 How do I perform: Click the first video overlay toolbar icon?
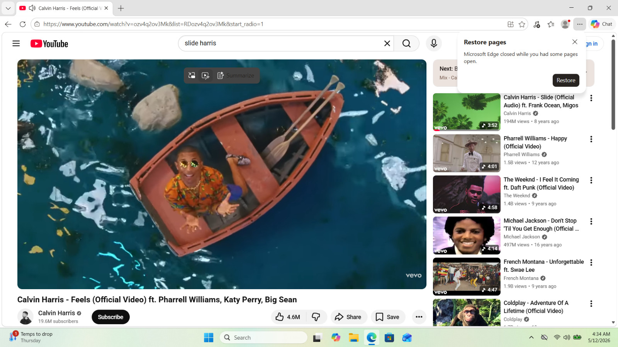click(x=192, y=76)
